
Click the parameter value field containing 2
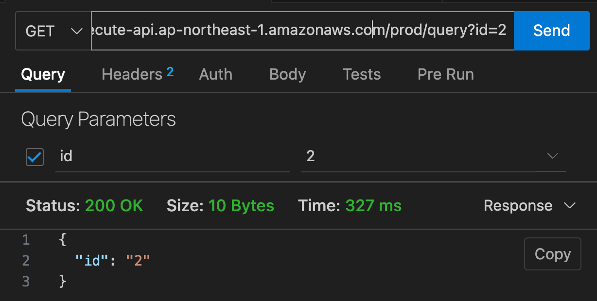[418, 156]
